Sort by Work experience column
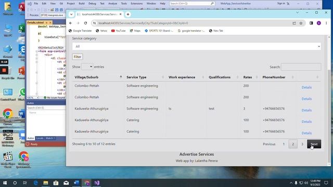The height and width of the screenshot is (187, 333). 186,77
